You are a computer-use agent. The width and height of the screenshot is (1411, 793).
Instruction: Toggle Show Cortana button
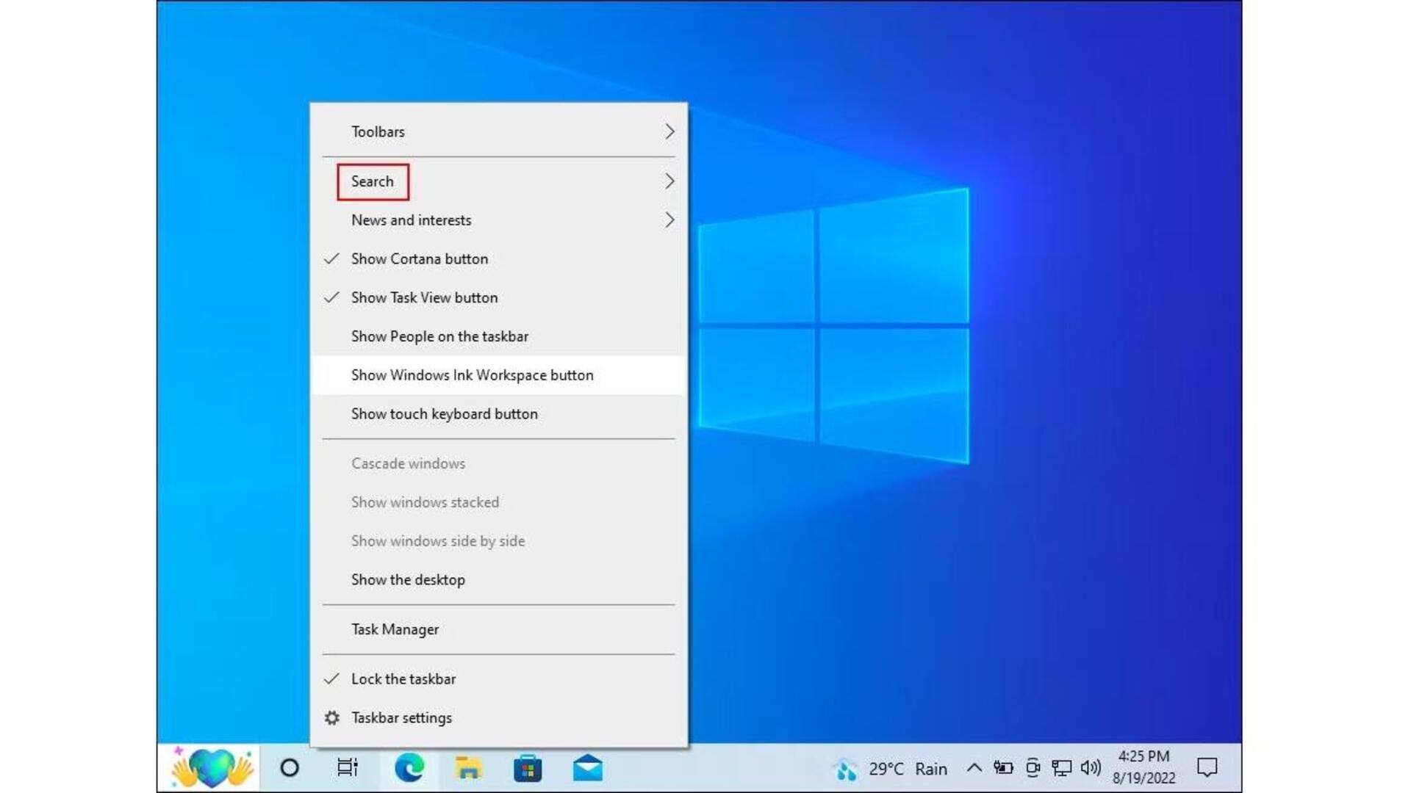pyautogui.click(x=420, y=258)
